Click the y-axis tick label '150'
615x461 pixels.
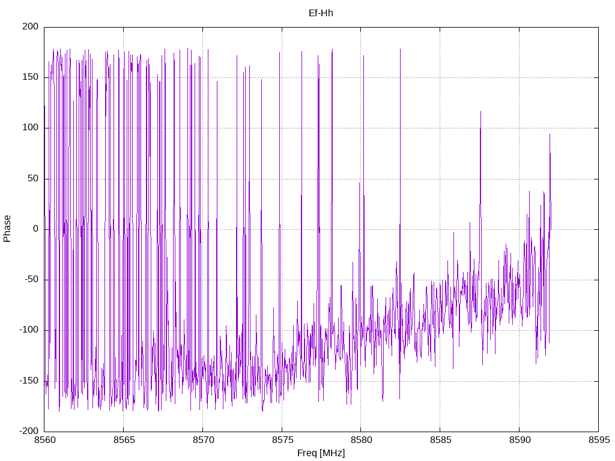(31, 77)
